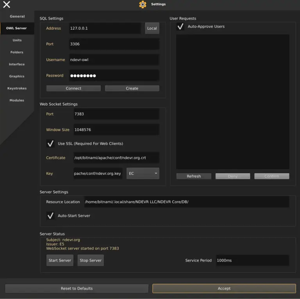
Task: Close settings with the X icon
Action: tap(7, 5)
